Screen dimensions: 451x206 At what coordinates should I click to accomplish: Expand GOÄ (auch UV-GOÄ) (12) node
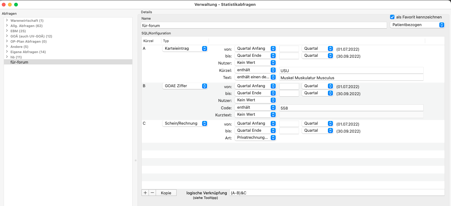tap(7, 36)
